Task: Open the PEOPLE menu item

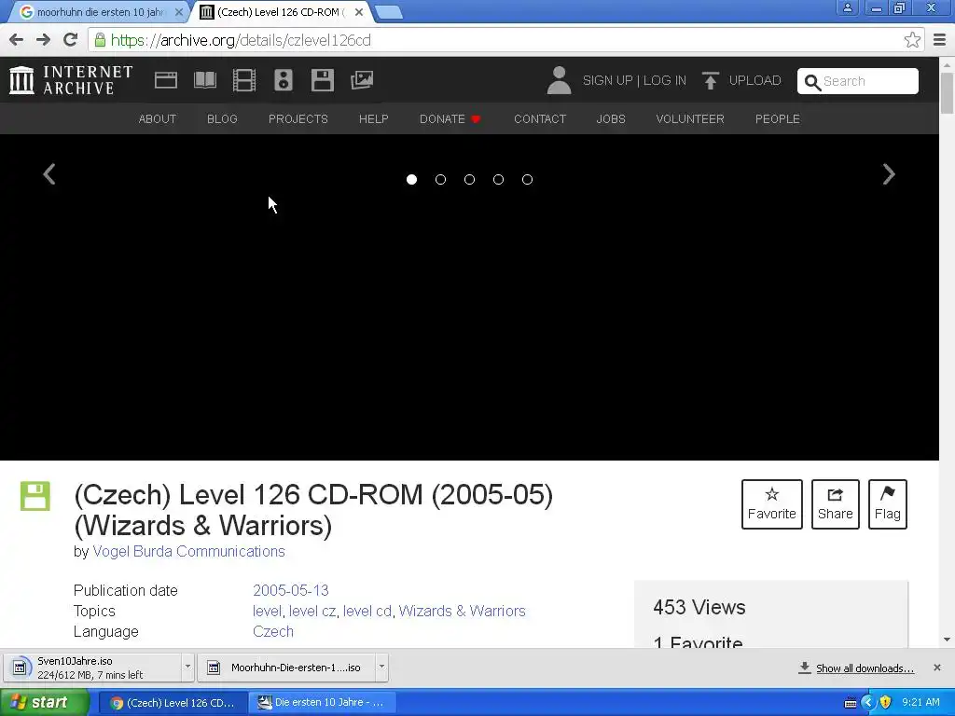Action: coord(778,118)
